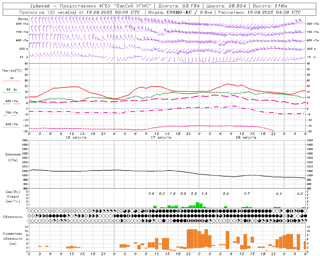Click the model name COSMO-RU / 6.6км

click(x=189, y=12)
